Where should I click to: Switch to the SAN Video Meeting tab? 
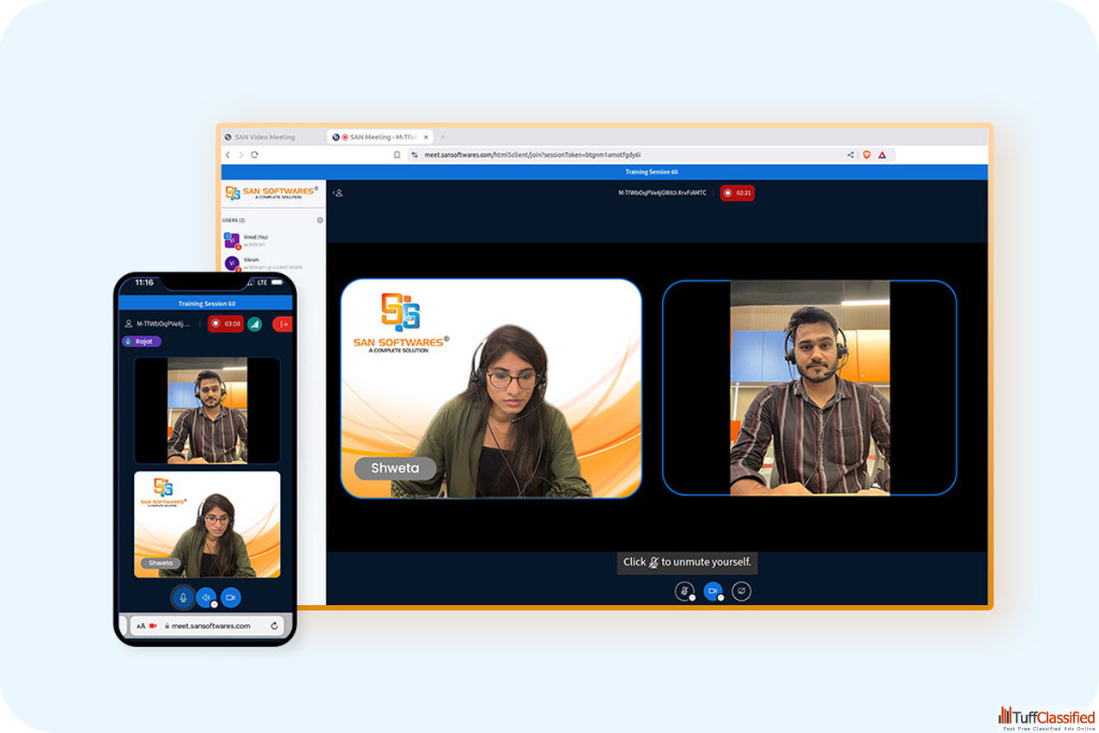pyautogui.click(x=264, y=137)
